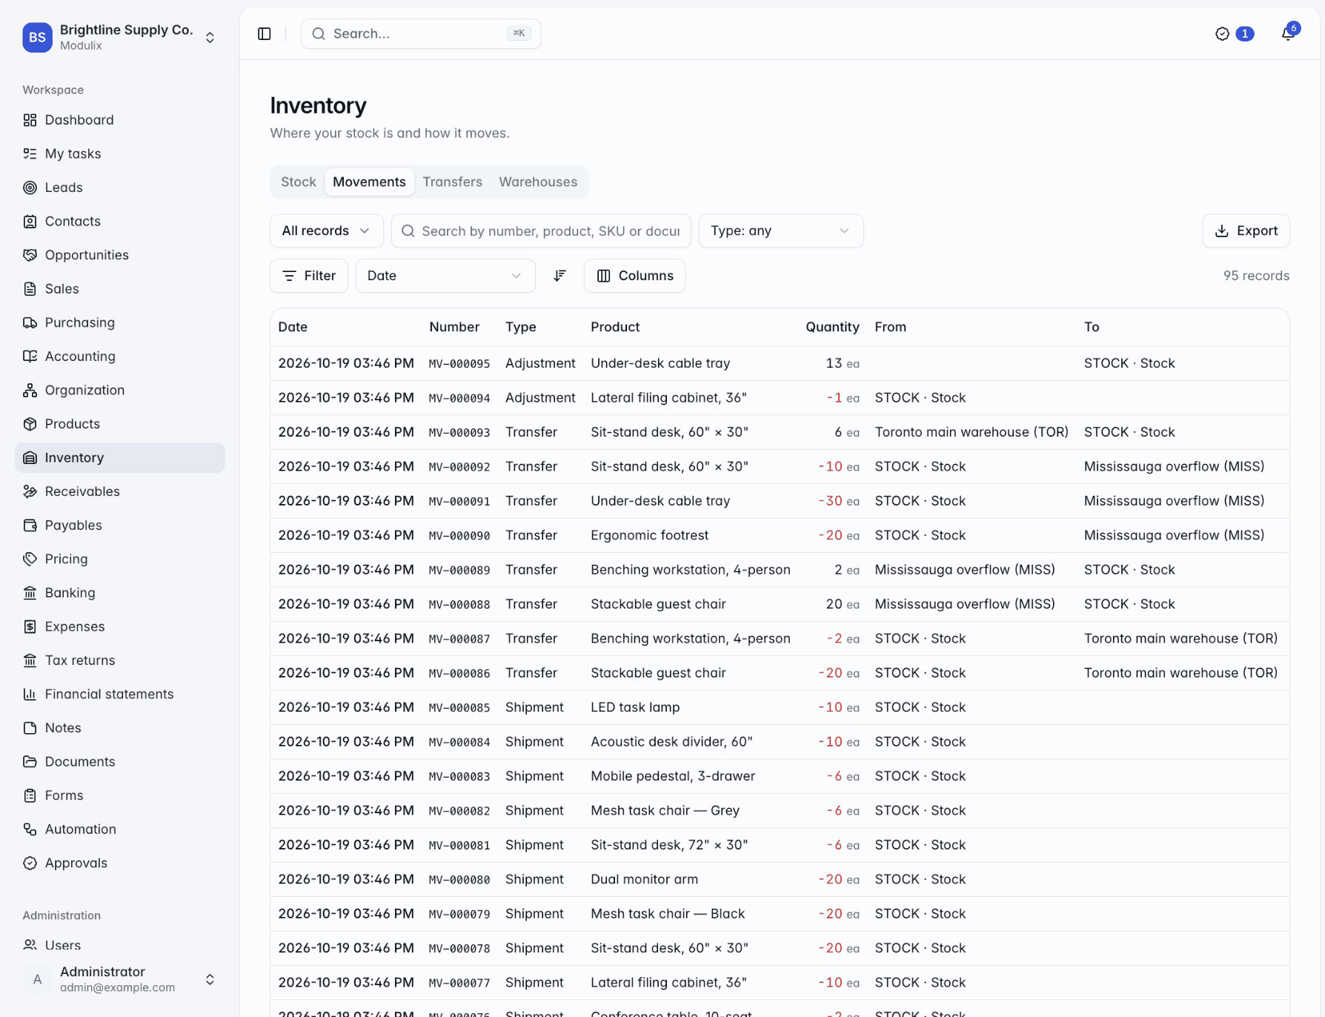Expand the All records dropdown
This screenshot has width=1325, height=1017.
point(326,231)
